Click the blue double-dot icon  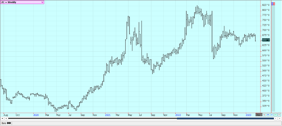[x=272, y=115]
